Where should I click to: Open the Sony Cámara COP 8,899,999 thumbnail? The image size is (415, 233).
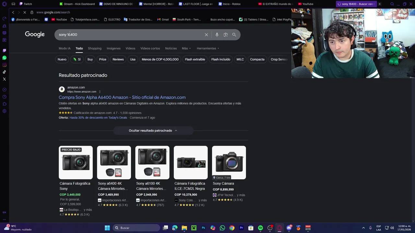(229, 162)
